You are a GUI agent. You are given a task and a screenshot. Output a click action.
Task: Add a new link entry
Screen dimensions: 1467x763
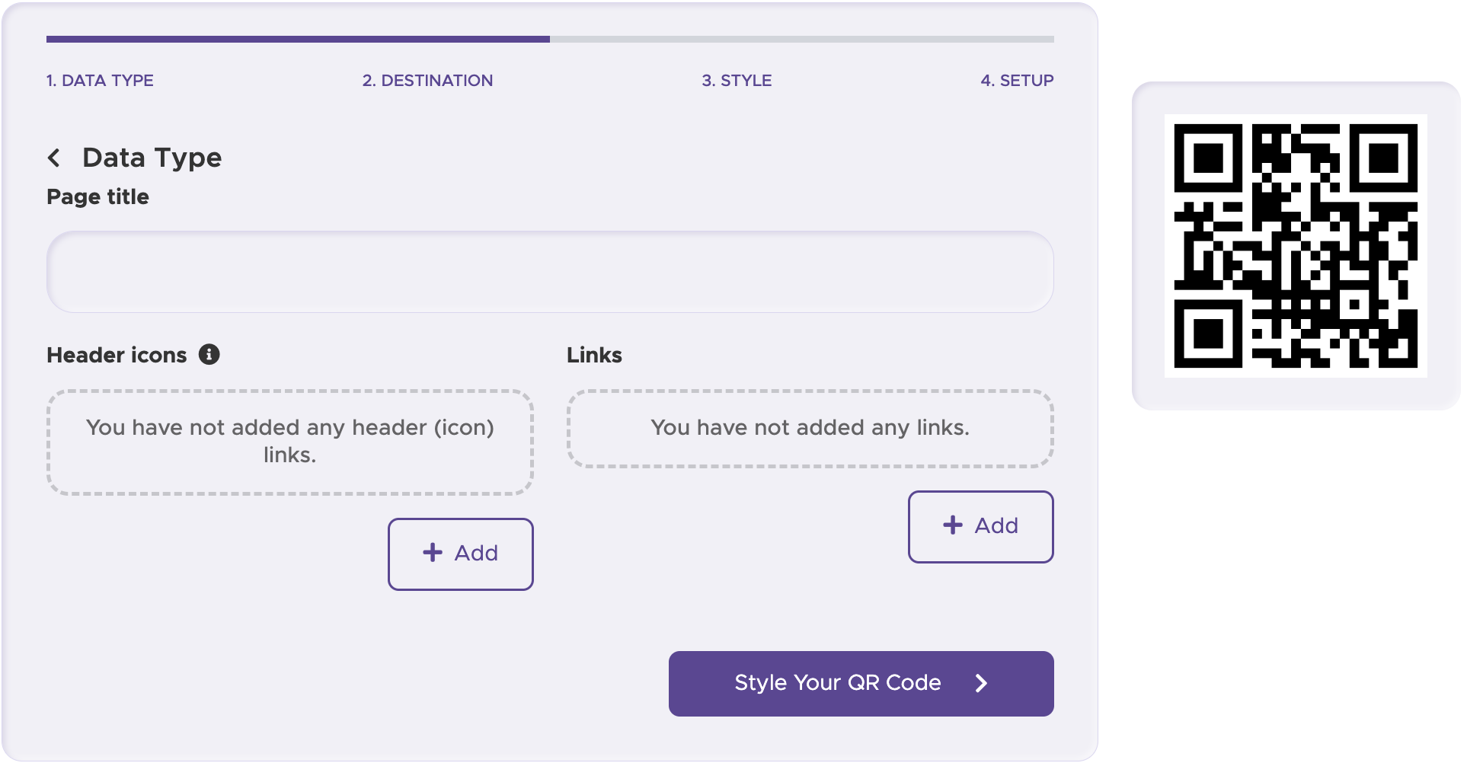tap(981, 525)
